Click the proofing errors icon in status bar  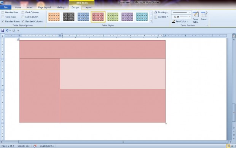(35, 146)
